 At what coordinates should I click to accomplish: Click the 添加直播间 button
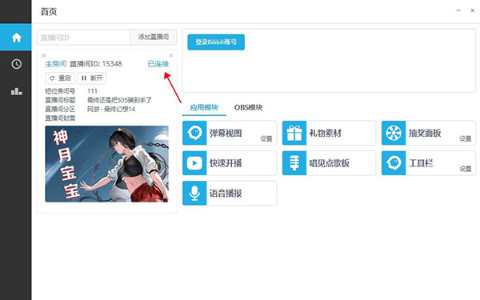[x=154, y=37]
